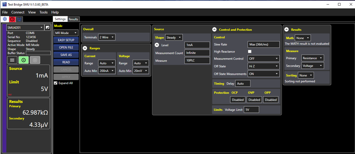Click the primary result 62.987kΩ
Screen dimensions: 355x154
[x=35, y=113]
